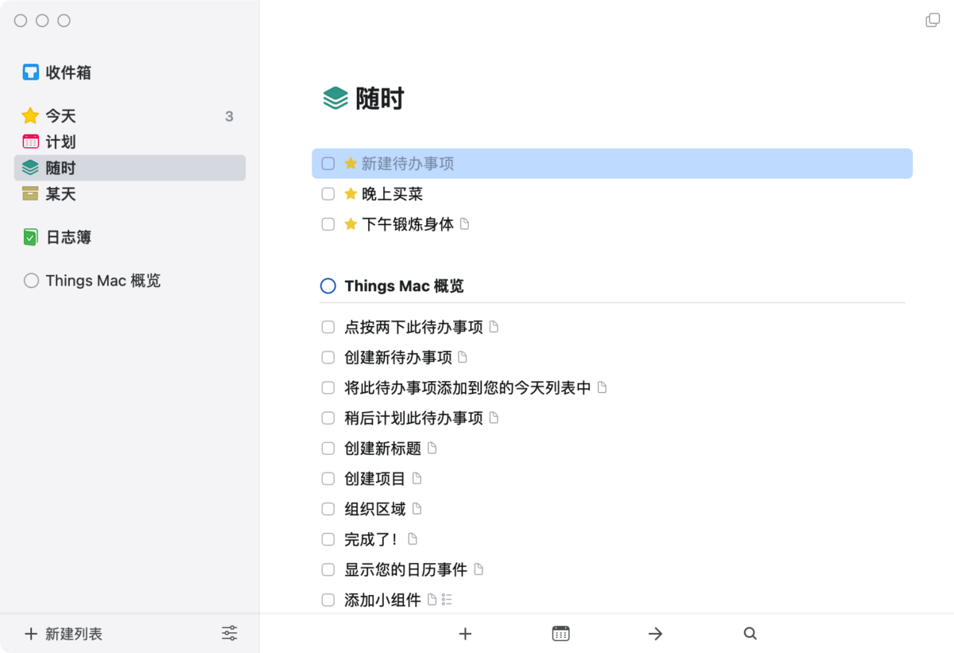Open the sidebar filter settings icon
The image size is (954, 653).
(230, 634)
